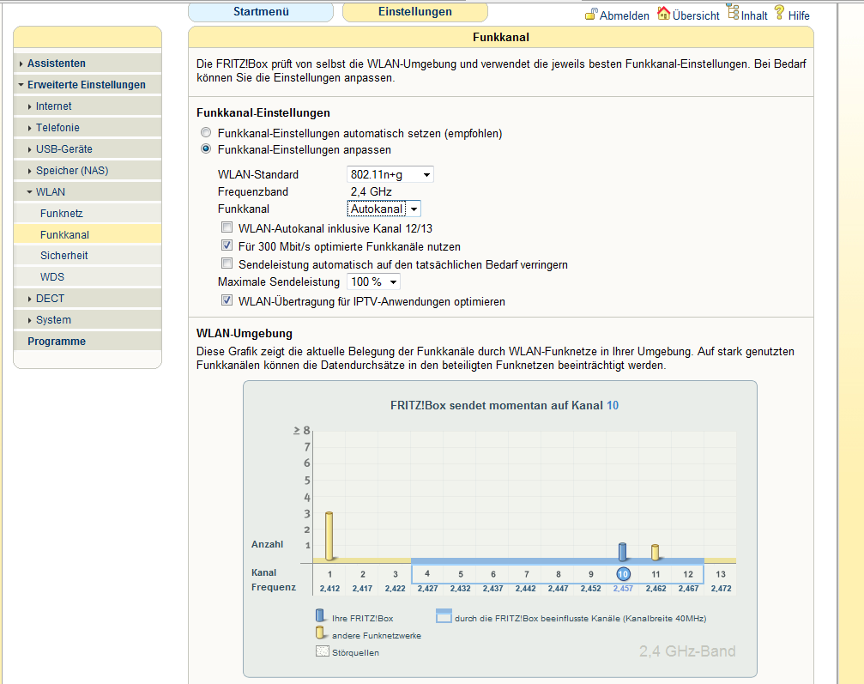Click the yellow network bar on channel 1
This screenshot has height=684, width=864.
[329, 536]
